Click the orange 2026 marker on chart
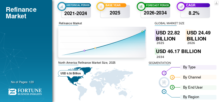 (95, 48)
